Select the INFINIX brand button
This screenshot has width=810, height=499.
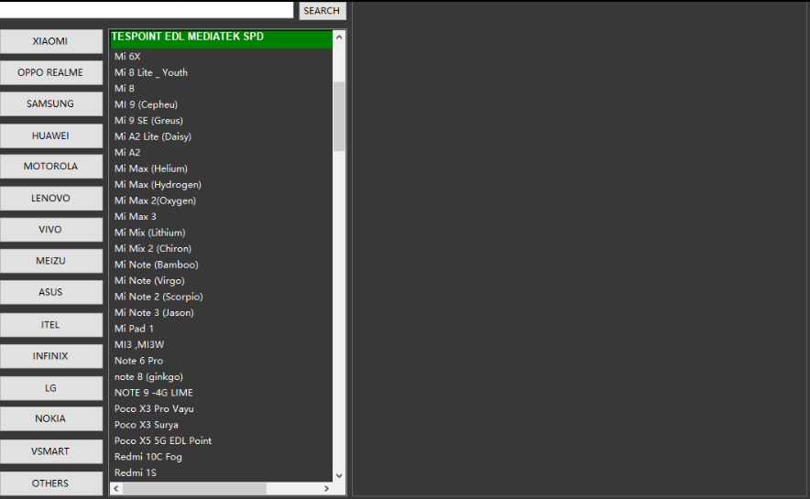point(50,356)
